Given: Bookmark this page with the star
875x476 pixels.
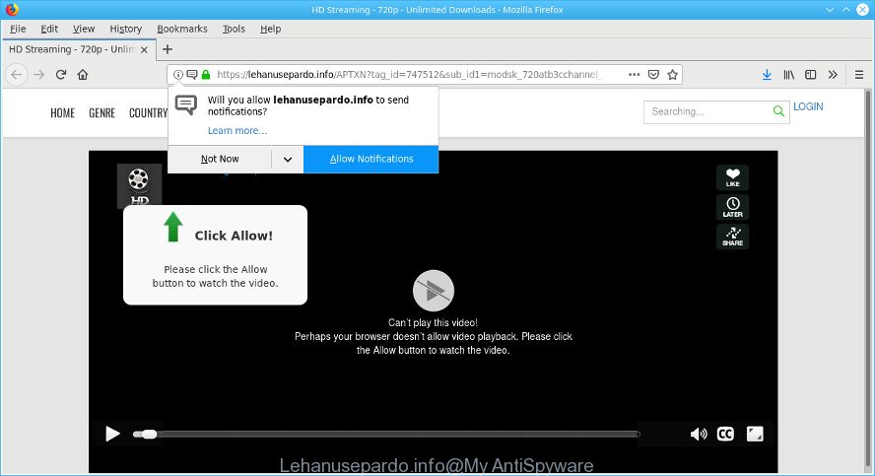Looking at the screenshot, I should pyautogui.click(x=672, y=74).
